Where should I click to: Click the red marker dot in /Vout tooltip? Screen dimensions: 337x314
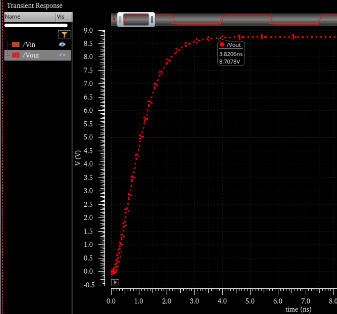(x=222, y=45)
